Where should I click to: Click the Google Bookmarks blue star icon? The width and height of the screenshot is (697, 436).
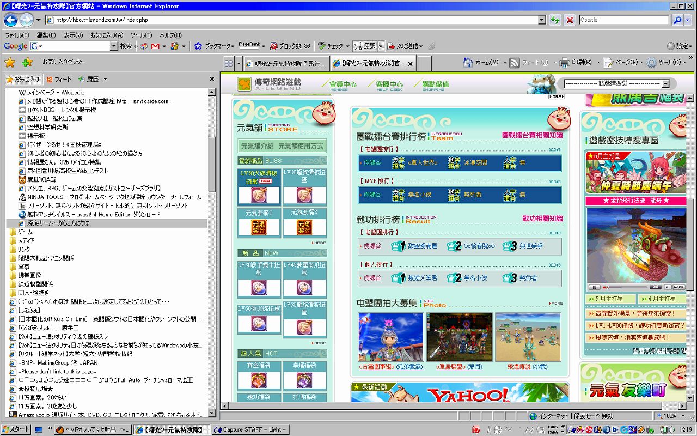[198, 46]
